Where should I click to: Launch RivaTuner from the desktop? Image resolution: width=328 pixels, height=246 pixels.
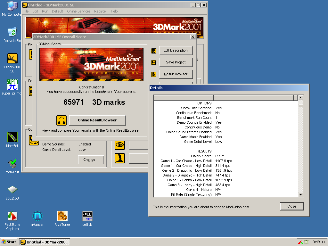pos(62,216)
